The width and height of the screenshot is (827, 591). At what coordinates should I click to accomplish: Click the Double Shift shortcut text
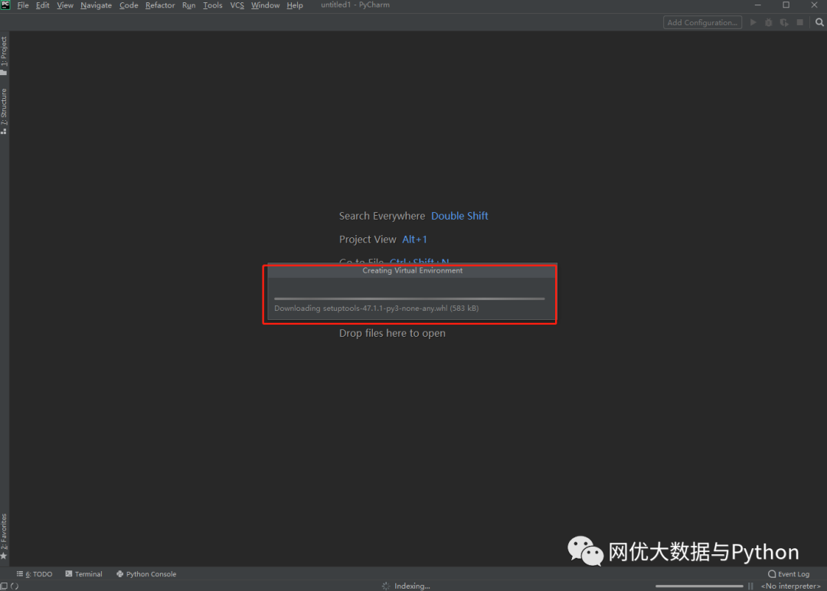pyautogui.click(x=459, y=216)
